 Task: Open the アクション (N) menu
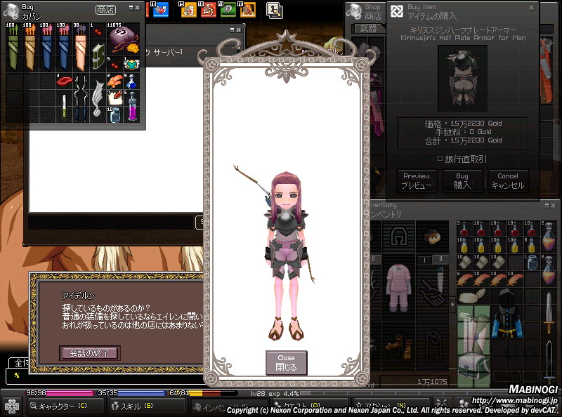391,406
